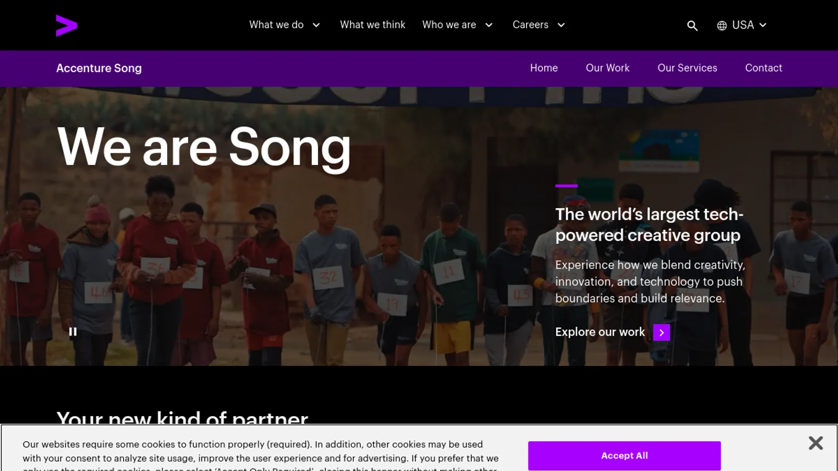Open the What we think menu item
Image resolution: width=838 pixels, height=471 pixels.
point(372,25)
